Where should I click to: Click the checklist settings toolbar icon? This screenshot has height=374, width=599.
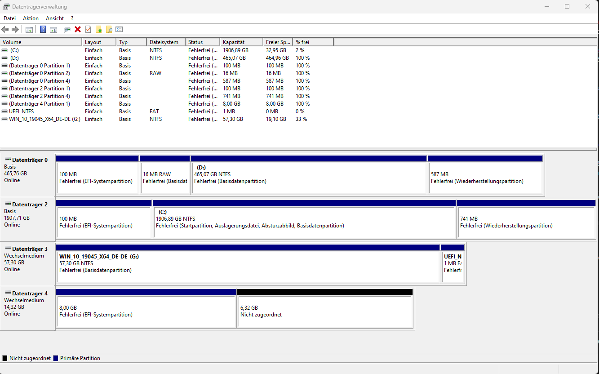click(119, 29)
